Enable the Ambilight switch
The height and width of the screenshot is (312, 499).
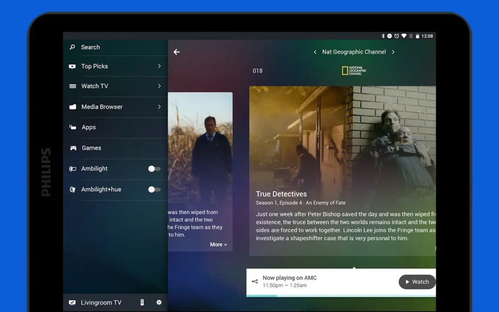(154, 169)
